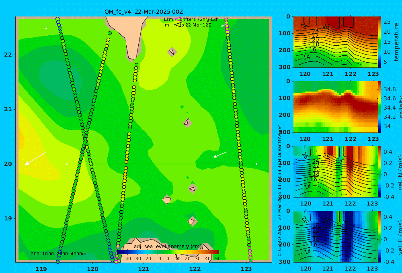This screenshot has width=402, height=273.
Task: Click latitude label 19 on the main map axis
Action: coord(8,218)
